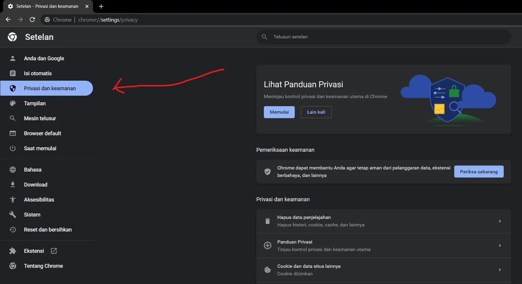Select Saat memulai in sidebar
522x284 pixels.
[40, 148]
